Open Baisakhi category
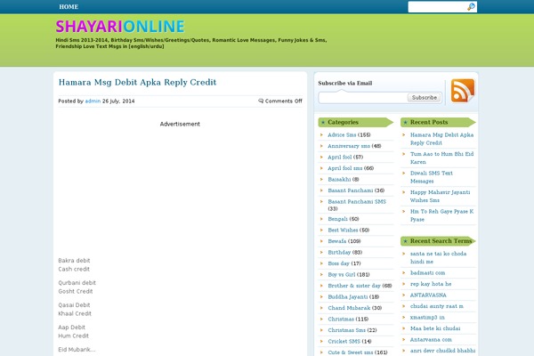The height and width of the screenshot is (356, 534). tap(339, 180)
